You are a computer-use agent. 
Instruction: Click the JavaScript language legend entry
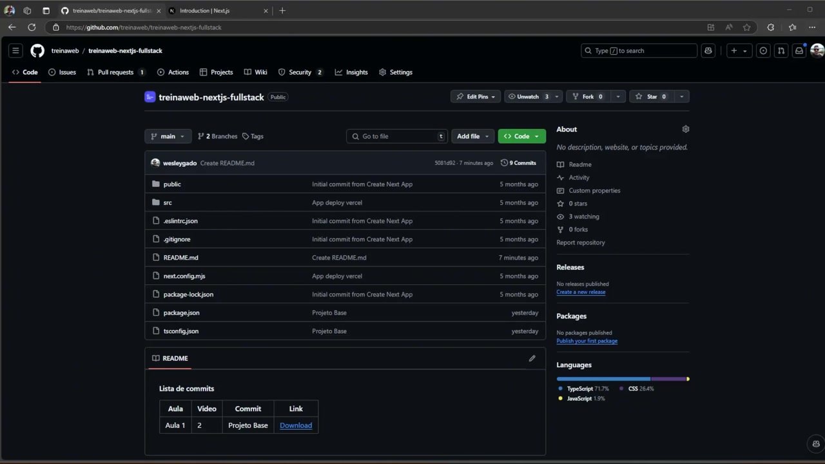[581, 399]
